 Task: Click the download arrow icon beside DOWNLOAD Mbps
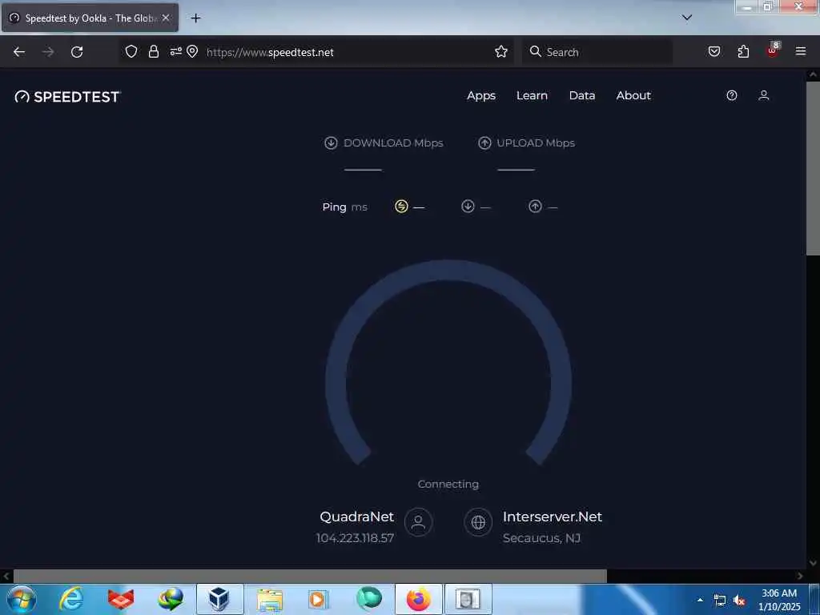click(331, 143)
